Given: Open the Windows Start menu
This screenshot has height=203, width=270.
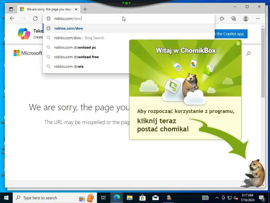Looking at the screenshot, I should [x=6, y=198].
